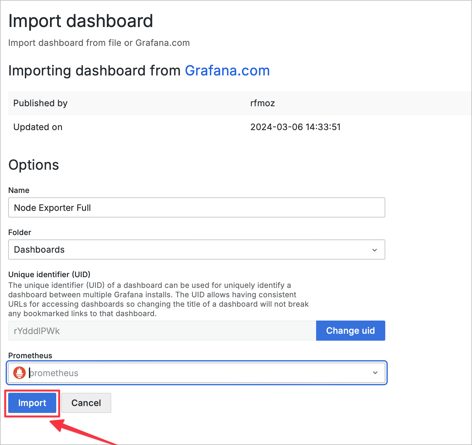Click the 'Updated on' label
The height and width of the screenshot is (445, 472).
point(38,127)
